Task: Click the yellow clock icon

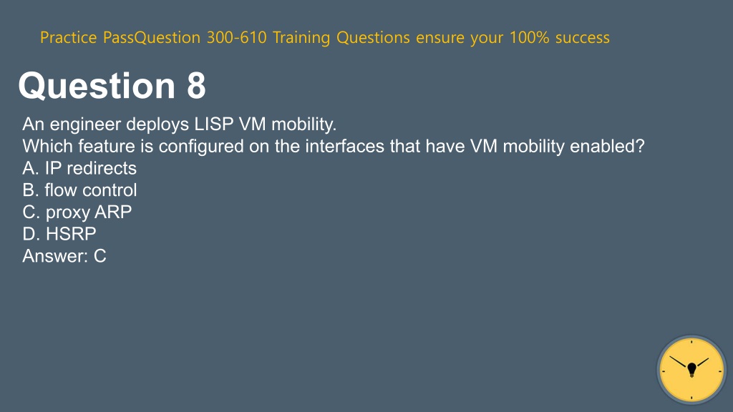Action: click(691, 370)
